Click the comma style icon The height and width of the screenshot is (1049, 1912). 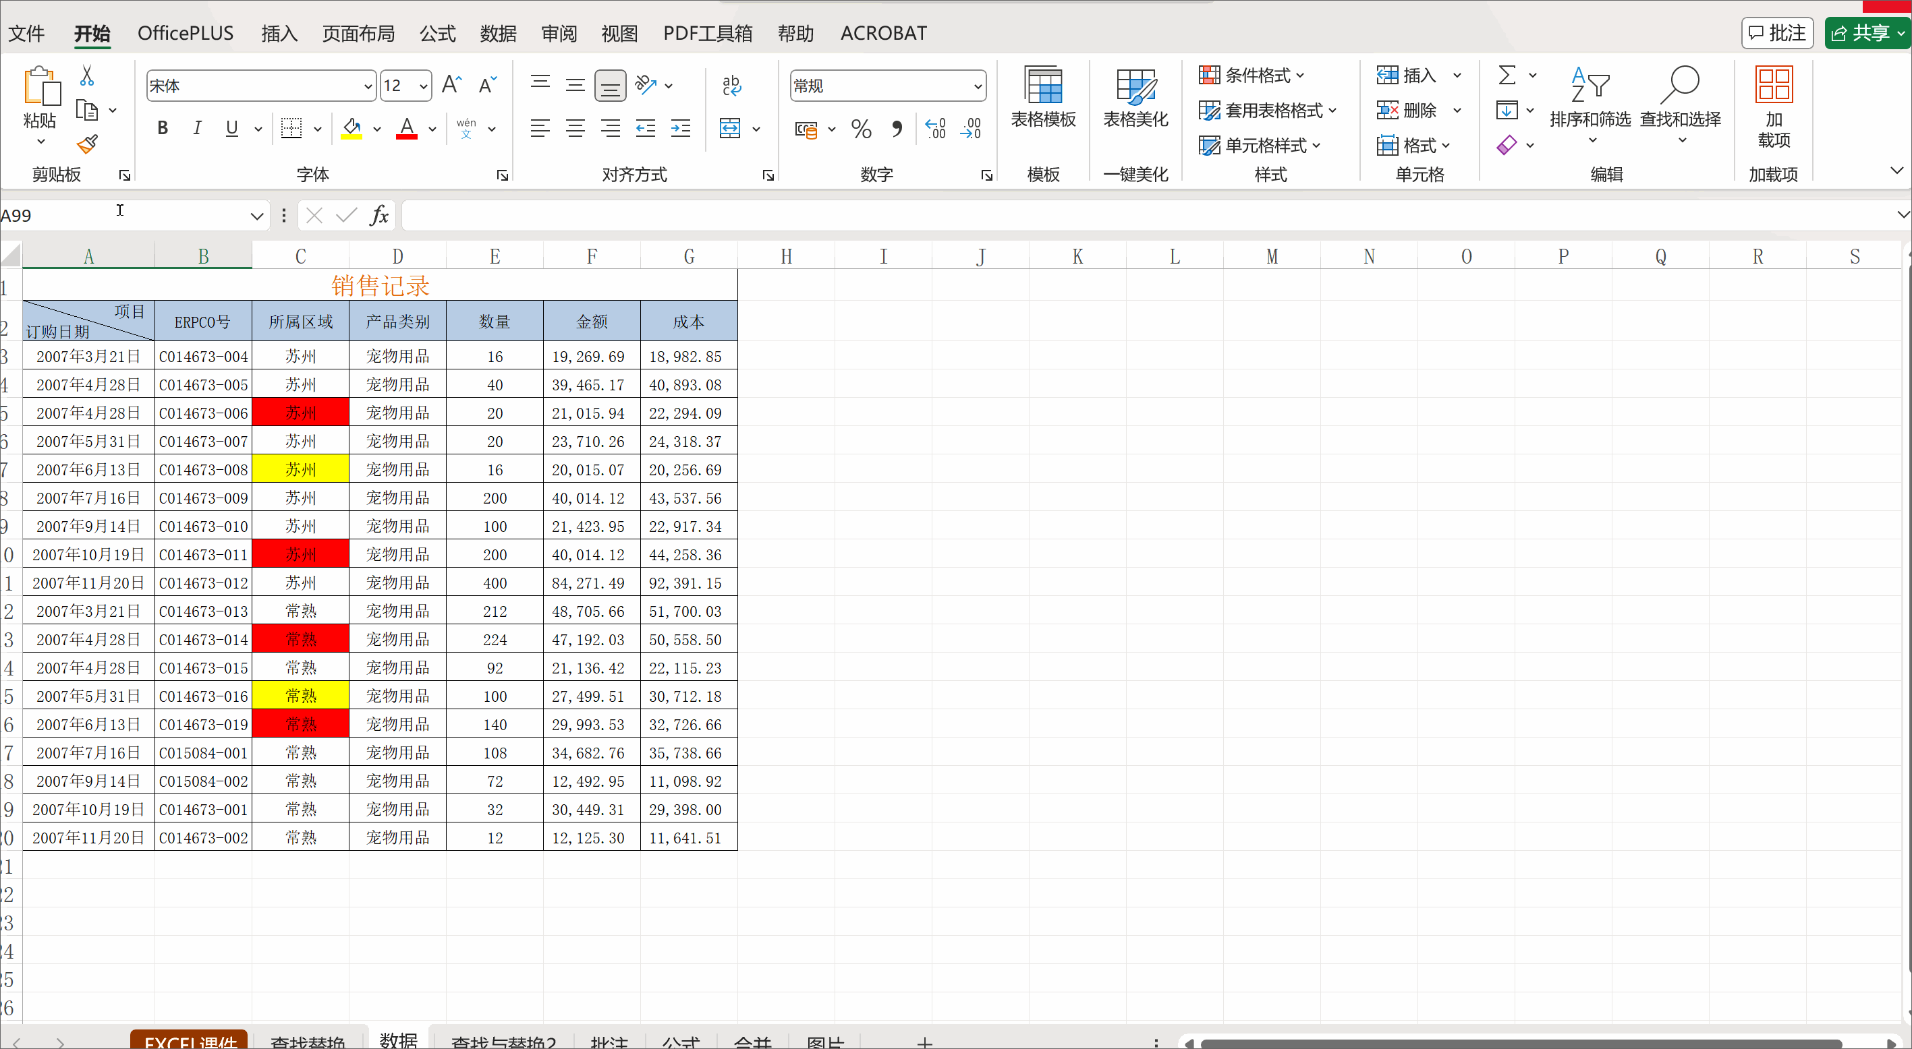(x=897, y=128)
